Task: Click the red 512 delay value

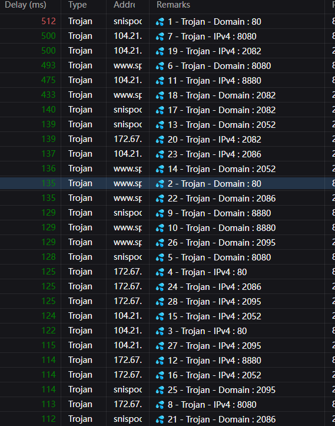Action: (49, 21)
